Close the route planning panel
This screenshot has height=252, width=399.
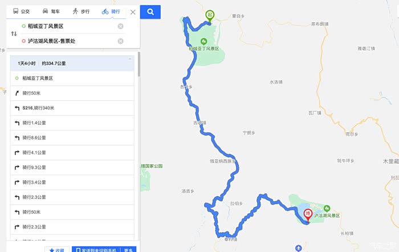(133, 12)
